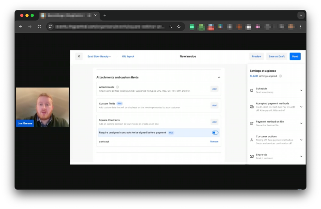Bookmark page with the star icon
The image size is (321, 209).
coord(179,27)
